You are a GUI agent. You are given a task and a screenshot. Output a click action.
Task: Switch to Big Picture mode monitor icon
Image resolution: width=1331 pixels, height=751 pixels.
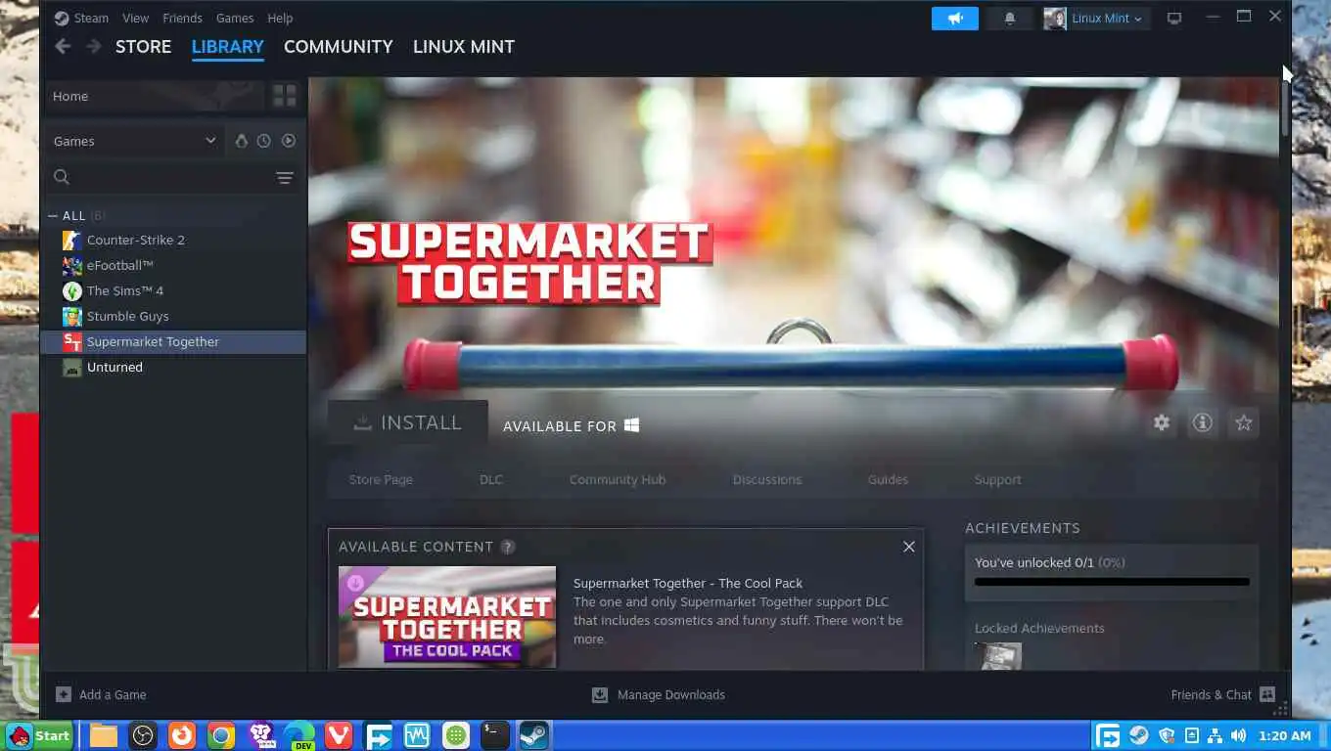coord(1174,18)
